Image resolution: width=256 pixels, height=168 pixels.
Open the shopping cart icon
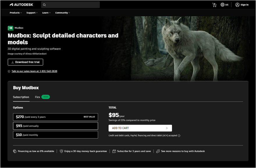click(x=214, y=5)
